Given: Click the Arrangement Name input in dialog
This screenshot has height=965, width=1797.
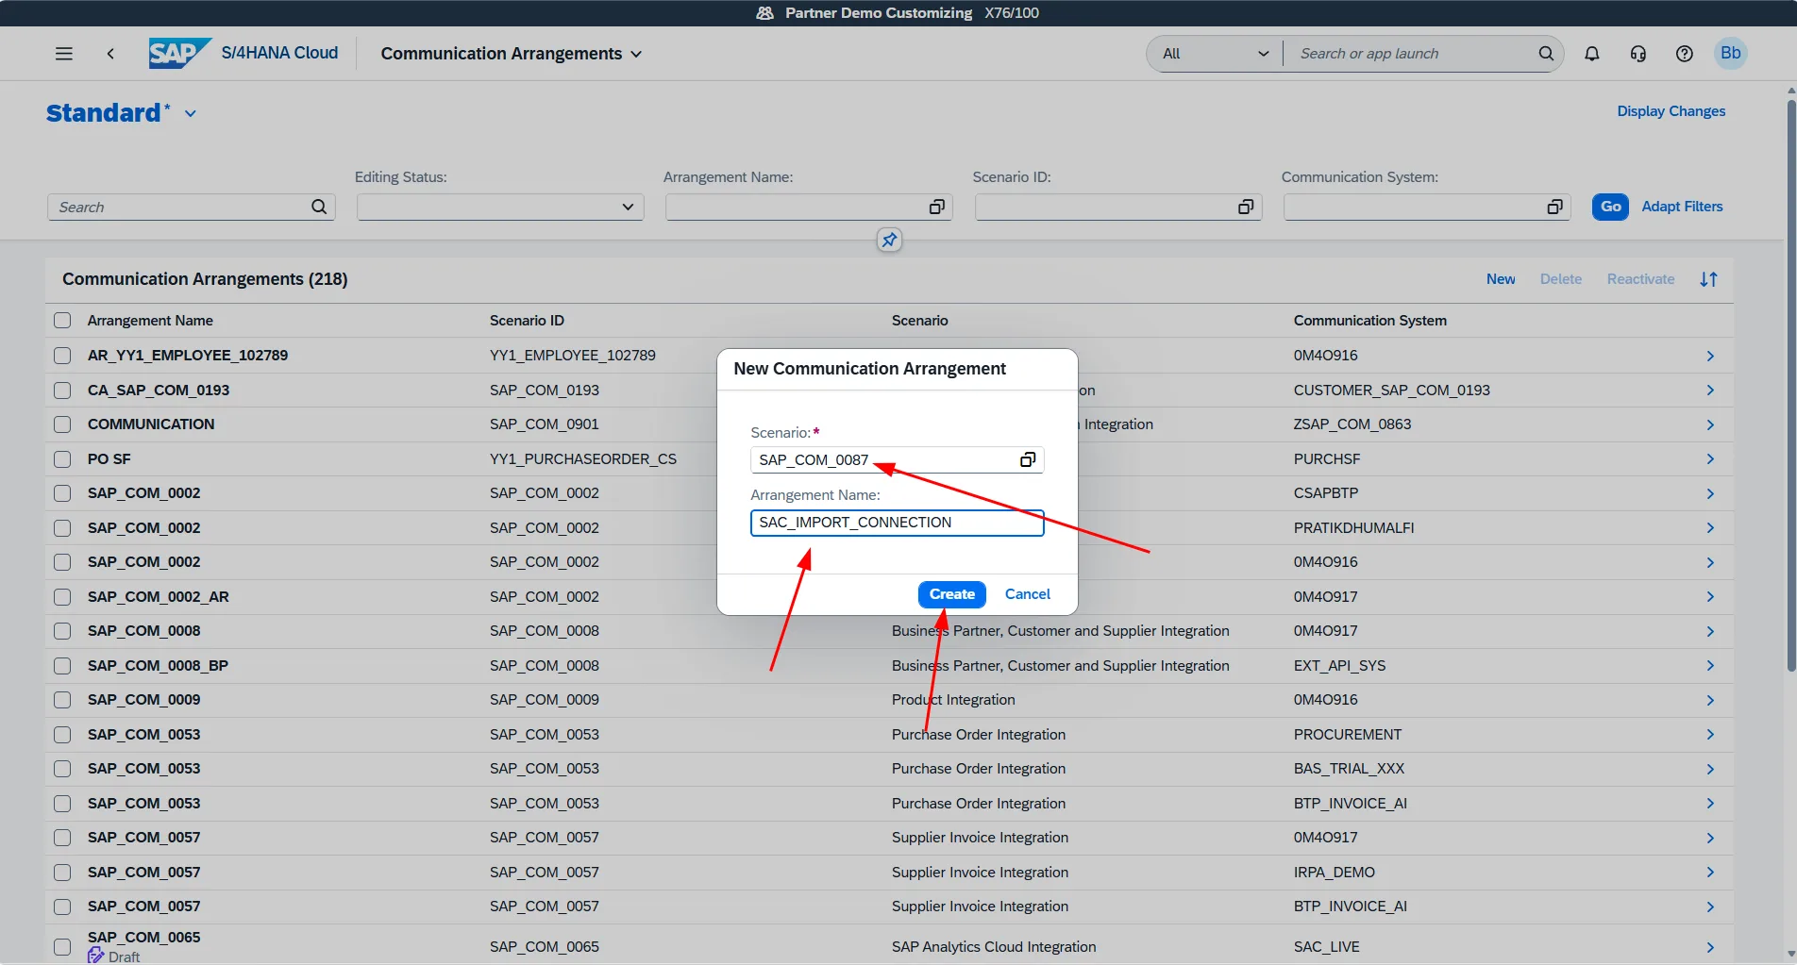Looking at the screenshot, I should [x=897, y=523].
